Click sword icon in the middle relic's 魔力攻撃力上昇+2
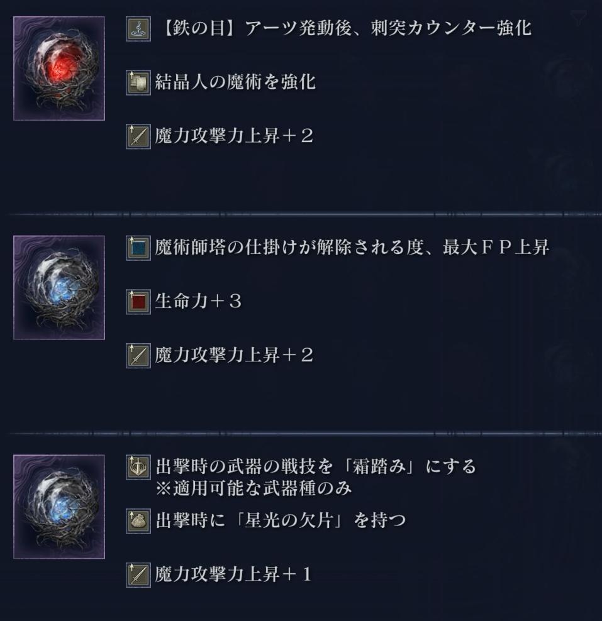 (138, 356)
